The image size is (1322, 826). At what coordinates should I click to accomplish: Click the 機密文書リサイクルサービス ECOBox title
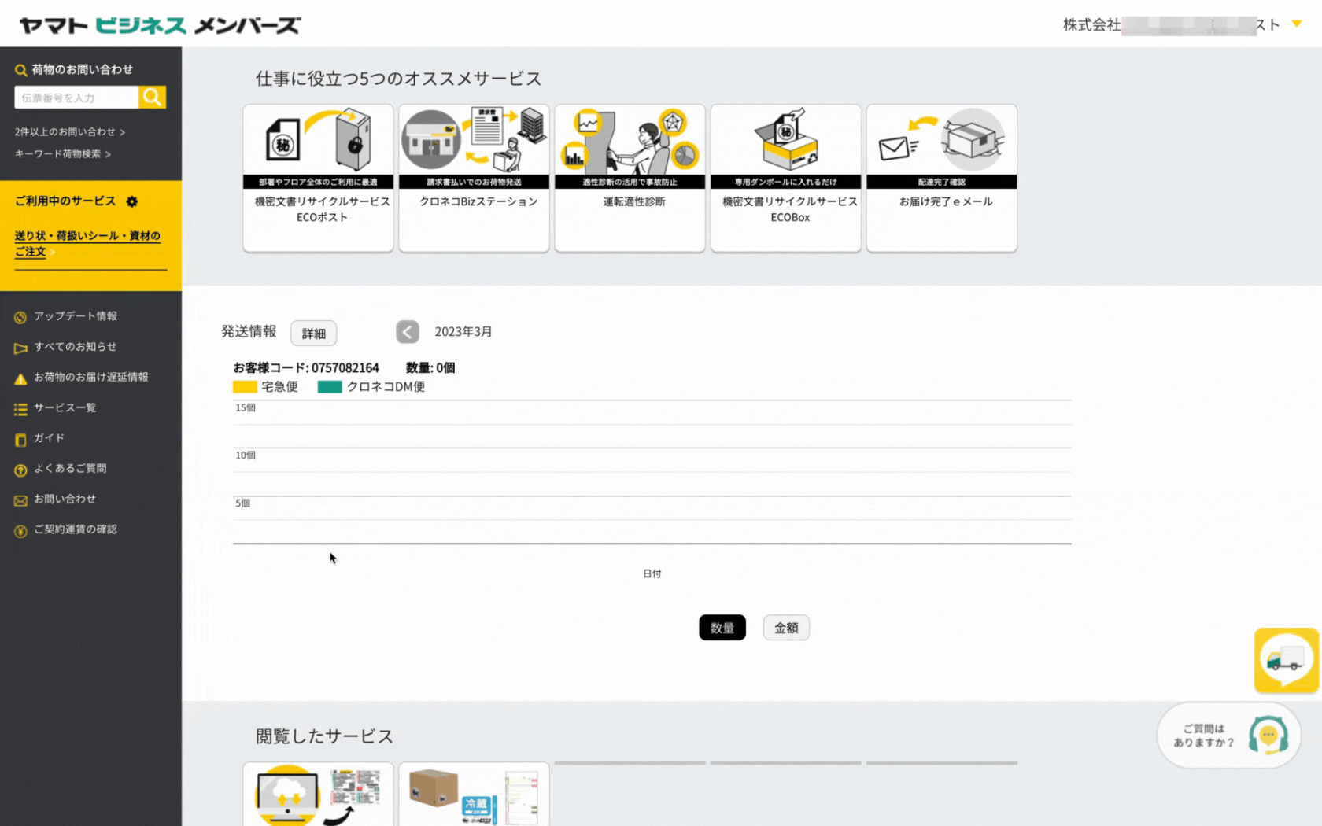coord(790,209)
